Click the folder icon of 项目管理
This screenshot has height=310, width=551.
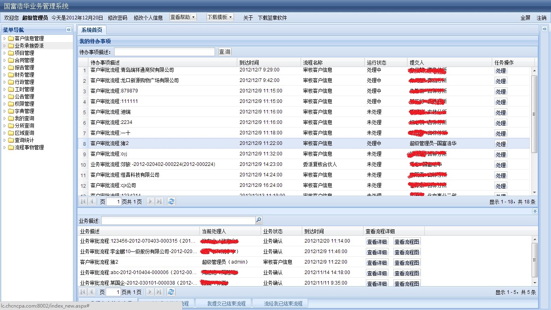(11, 53)
